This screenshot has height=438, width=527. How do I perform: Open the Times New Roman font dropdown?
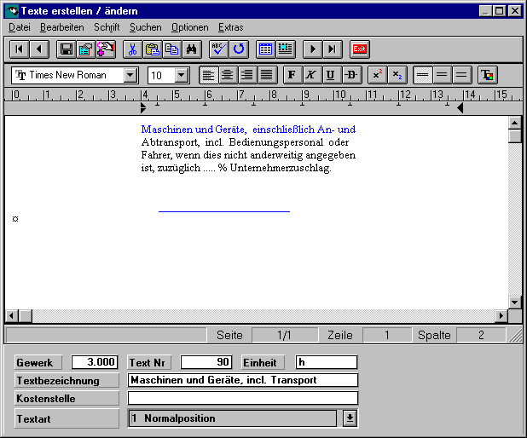point(130,75)
